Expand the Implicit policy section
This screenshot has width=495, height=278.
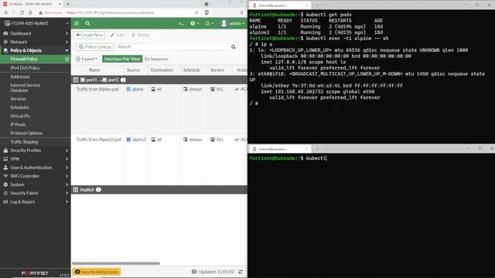click(x=76, y=190)
